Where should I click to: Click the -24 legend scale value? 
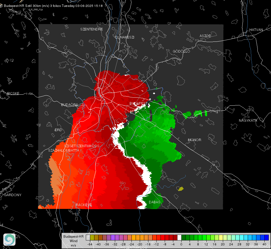(131, 244)
